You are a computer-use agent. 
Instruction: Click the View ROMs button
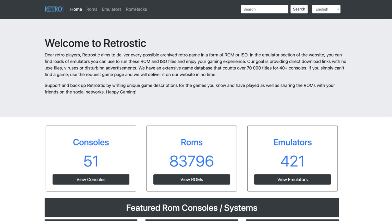(192, 179)
